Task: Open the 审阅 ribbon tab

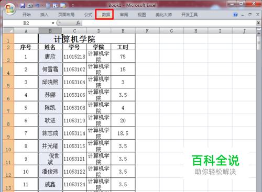Action: point(124,15)
